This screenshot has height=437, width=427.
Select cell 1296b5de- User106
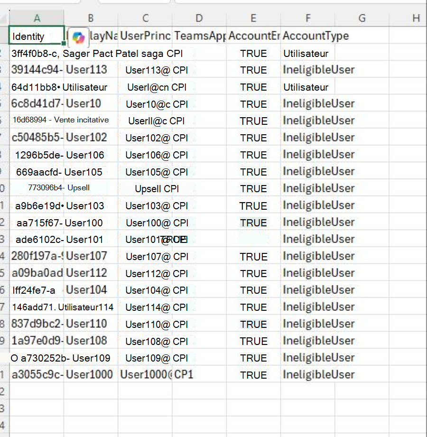(x=59, y=155)
